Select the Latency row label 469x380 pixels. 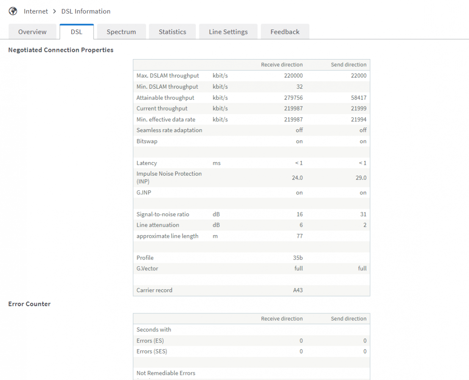[x=146, y=163]
